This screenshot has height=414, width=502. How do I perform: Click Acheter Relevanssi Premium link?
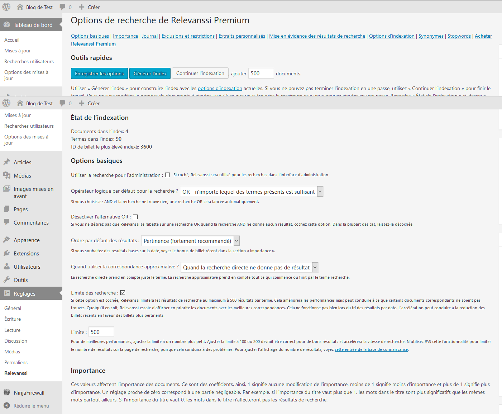(x=483, y=36)
